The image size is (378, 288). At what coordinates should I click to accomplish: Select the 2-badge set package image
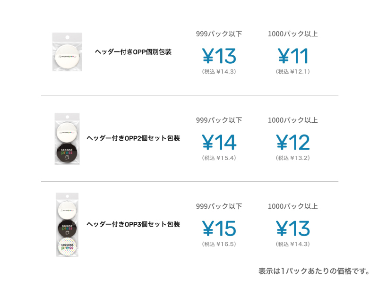coord(67,139)
